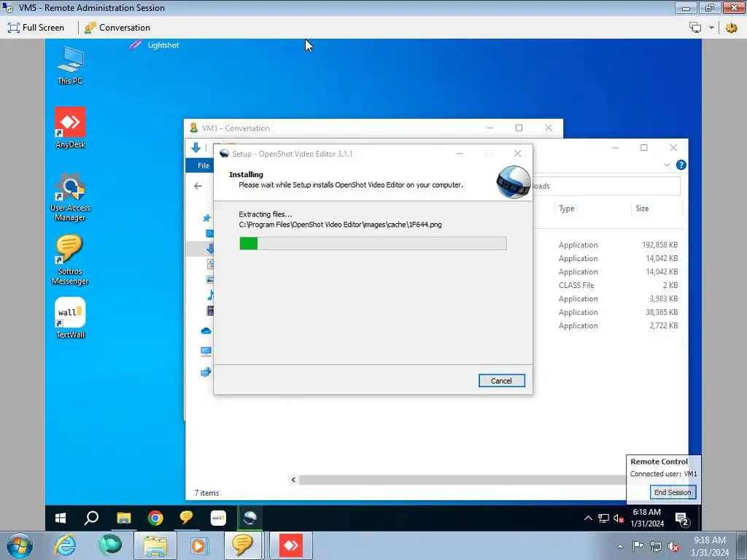The image size is (747, 560).
Task: Click remote taskbar search magnifier
Action: tap(91, 518)
